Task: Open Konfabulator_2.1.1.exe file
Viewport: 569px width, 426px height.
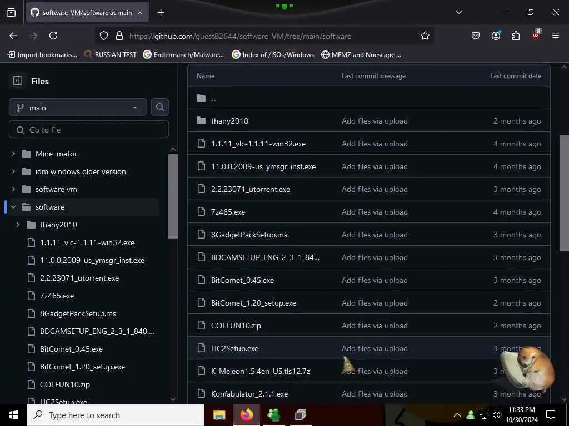Action: [249, 394]
